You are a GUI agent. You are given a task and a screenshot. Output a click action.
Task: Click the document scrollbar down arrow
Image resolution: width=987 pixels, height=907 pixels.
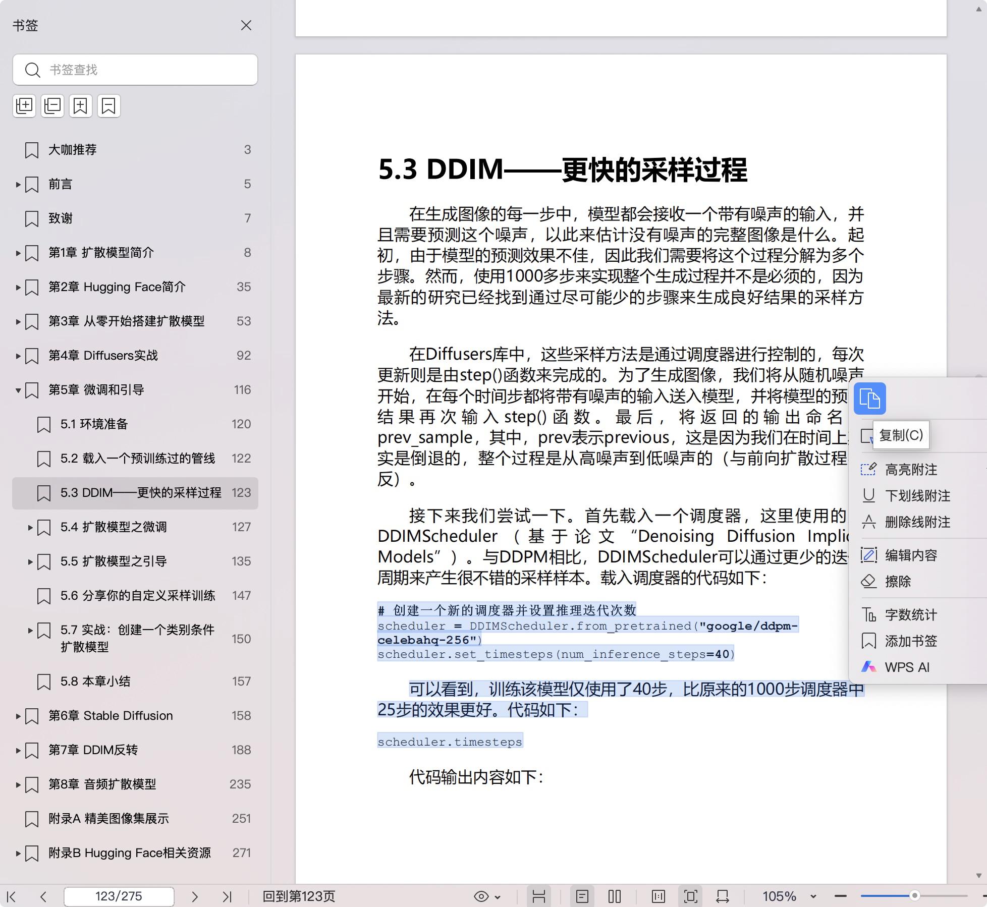(978, 876)
